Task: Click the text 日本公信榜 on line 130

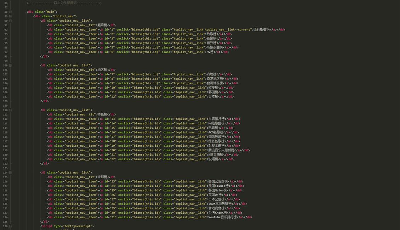Action: (x=217, y=200)
